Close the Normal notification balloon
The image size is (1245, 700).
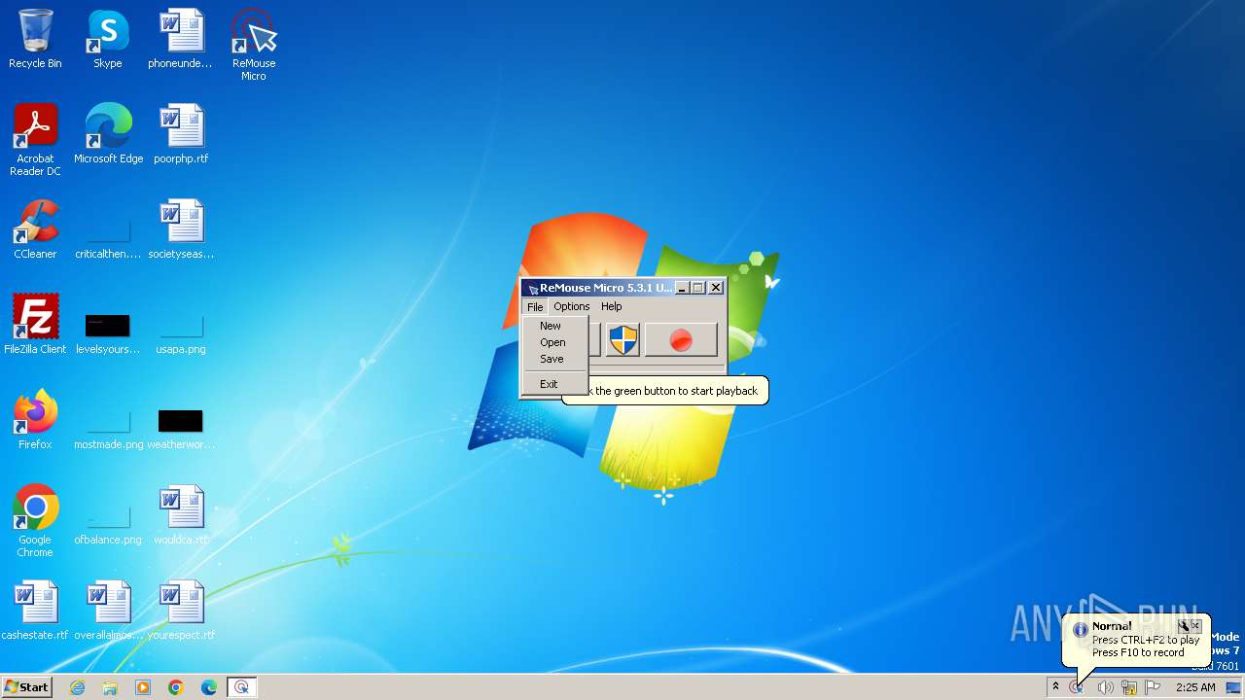[x=1196, y=626]
